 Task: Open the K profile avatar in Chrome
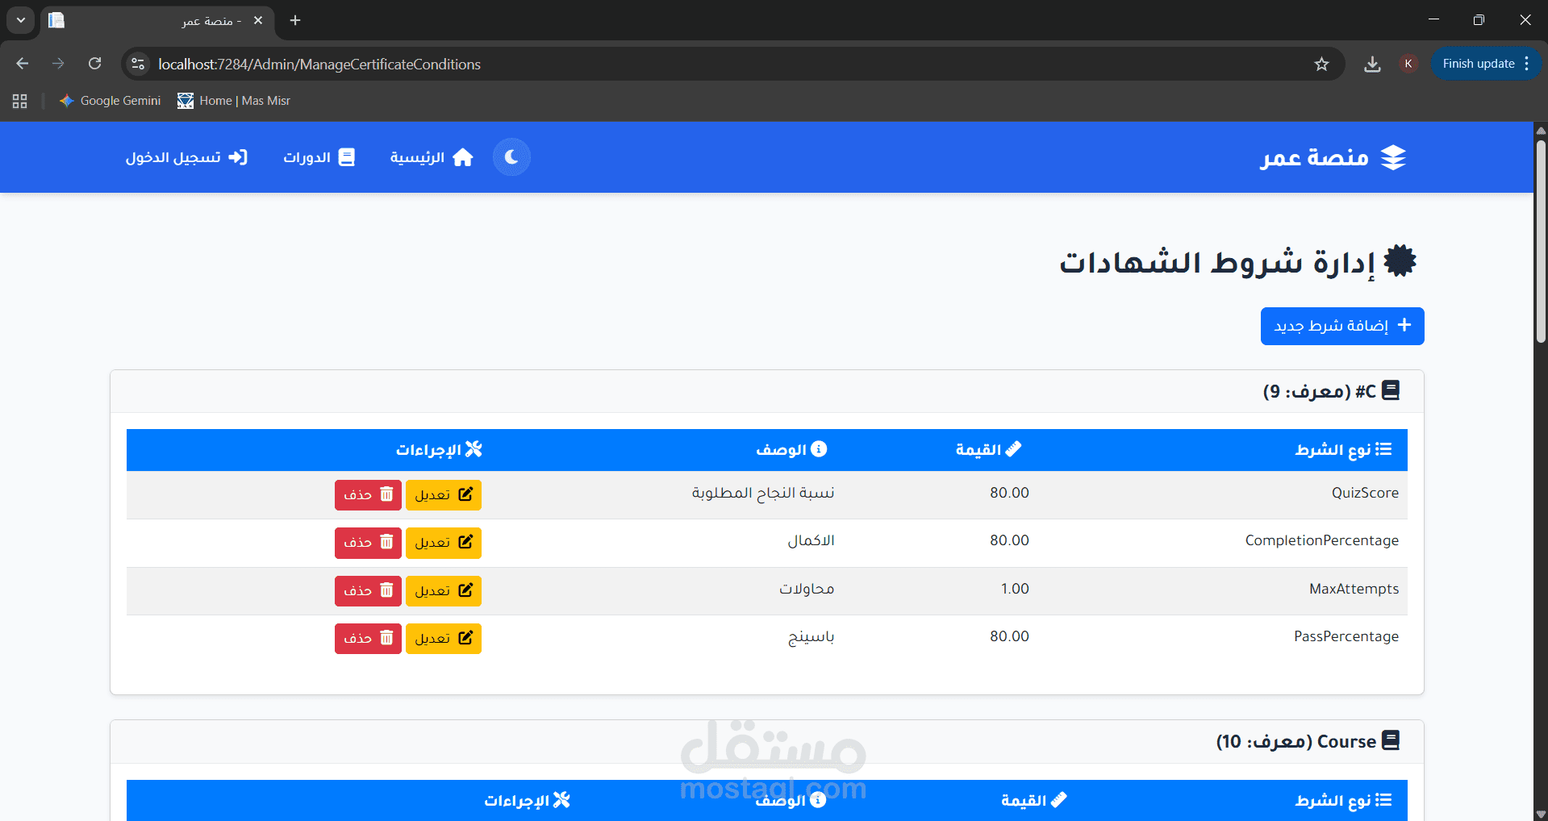point(1408,64)
